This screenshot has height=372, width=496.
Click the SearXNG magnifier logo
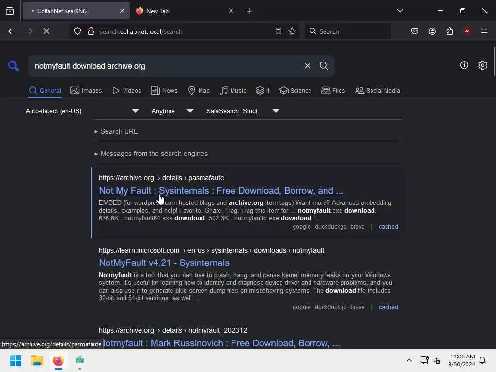(x=14, y=66)
